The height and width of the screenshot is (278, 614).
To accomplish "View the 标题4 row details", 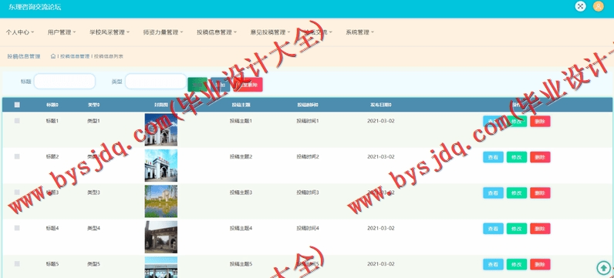I will pos(493,229).
